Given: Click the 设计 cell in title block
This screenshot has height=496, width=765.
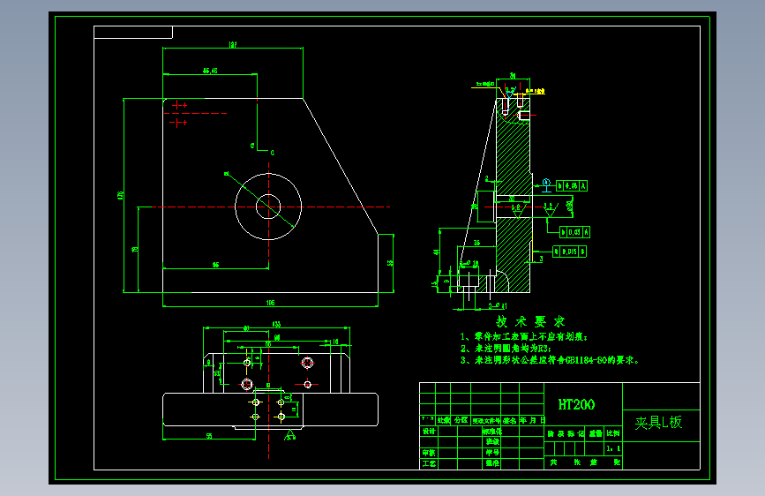Looking at the screenshot, I should 429,431.
